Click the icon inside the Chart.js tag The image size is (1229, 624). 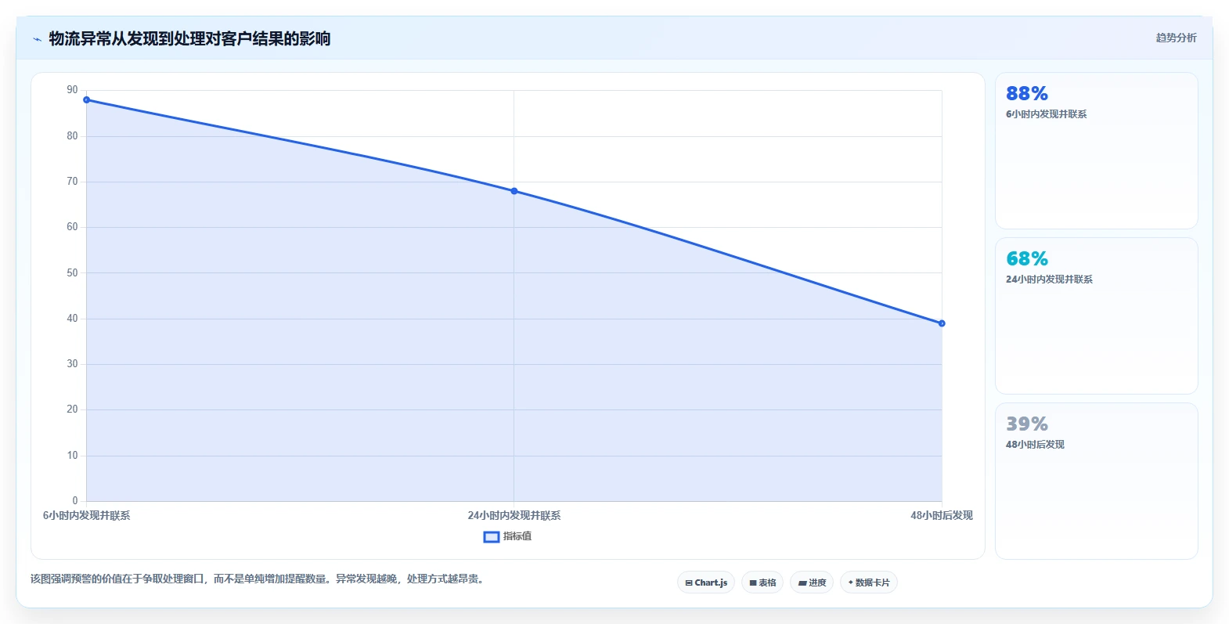pyautogui.click(x=689, y=583)
